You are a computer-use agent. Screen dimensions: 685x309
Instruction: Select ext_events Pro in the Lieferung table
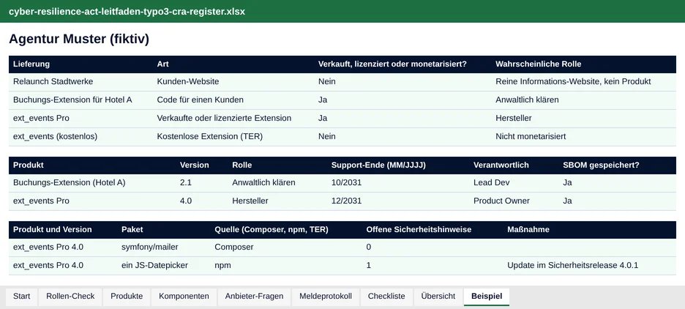coord(41,119)
